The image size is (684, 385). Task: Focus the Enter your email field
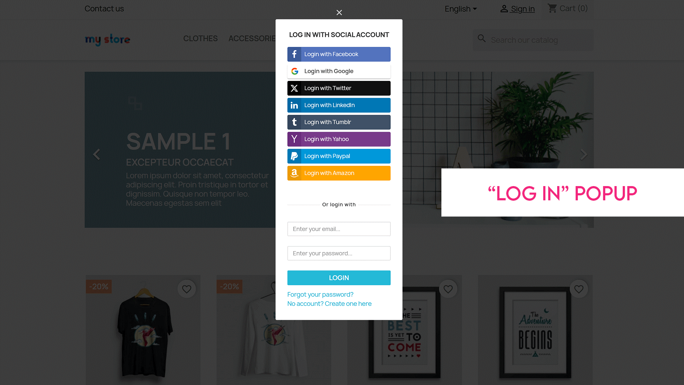[339, 229]
